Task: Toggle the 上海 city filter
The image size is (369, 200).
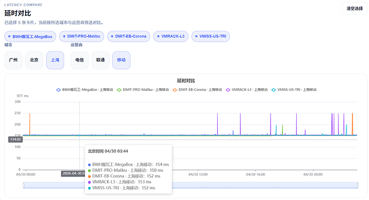Action: pos(55,60)
